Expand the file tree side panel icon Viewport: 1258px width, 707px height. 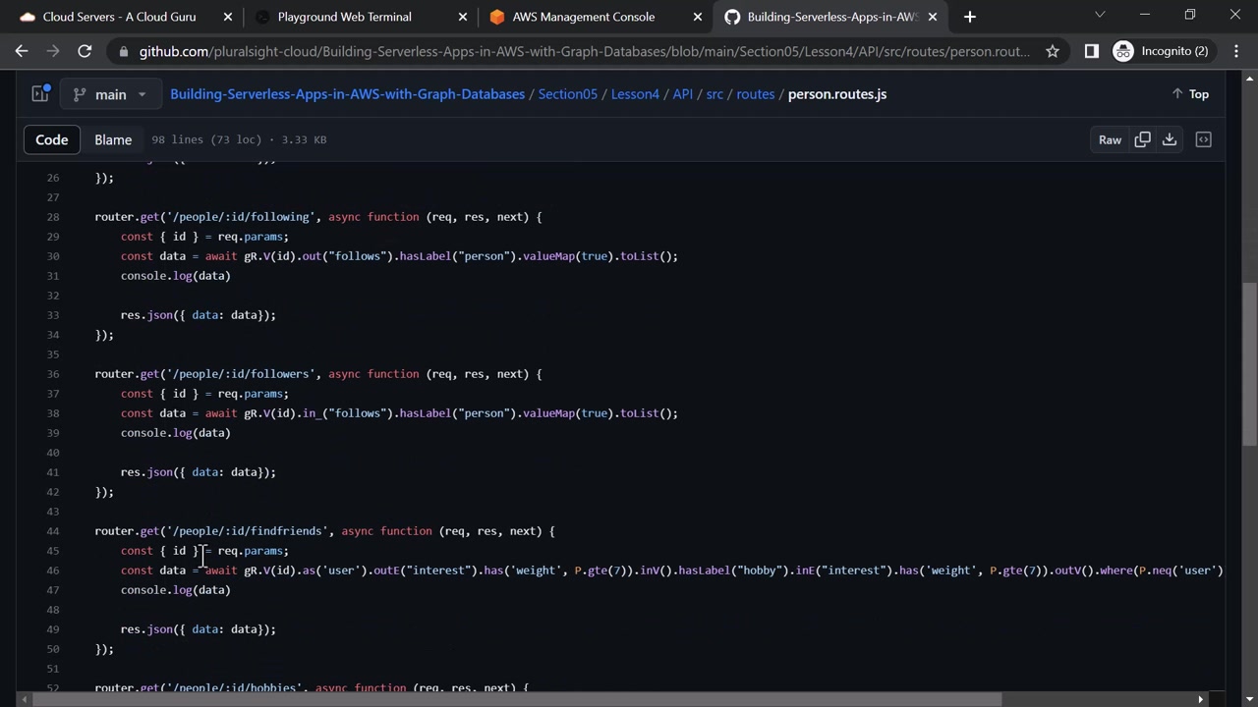coord(40,94)
